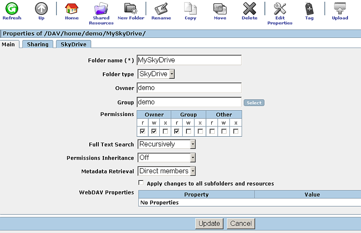Viewport: 361px width, 233px height.
Task: Open the Upload tool
Action: tap(340, 9)
